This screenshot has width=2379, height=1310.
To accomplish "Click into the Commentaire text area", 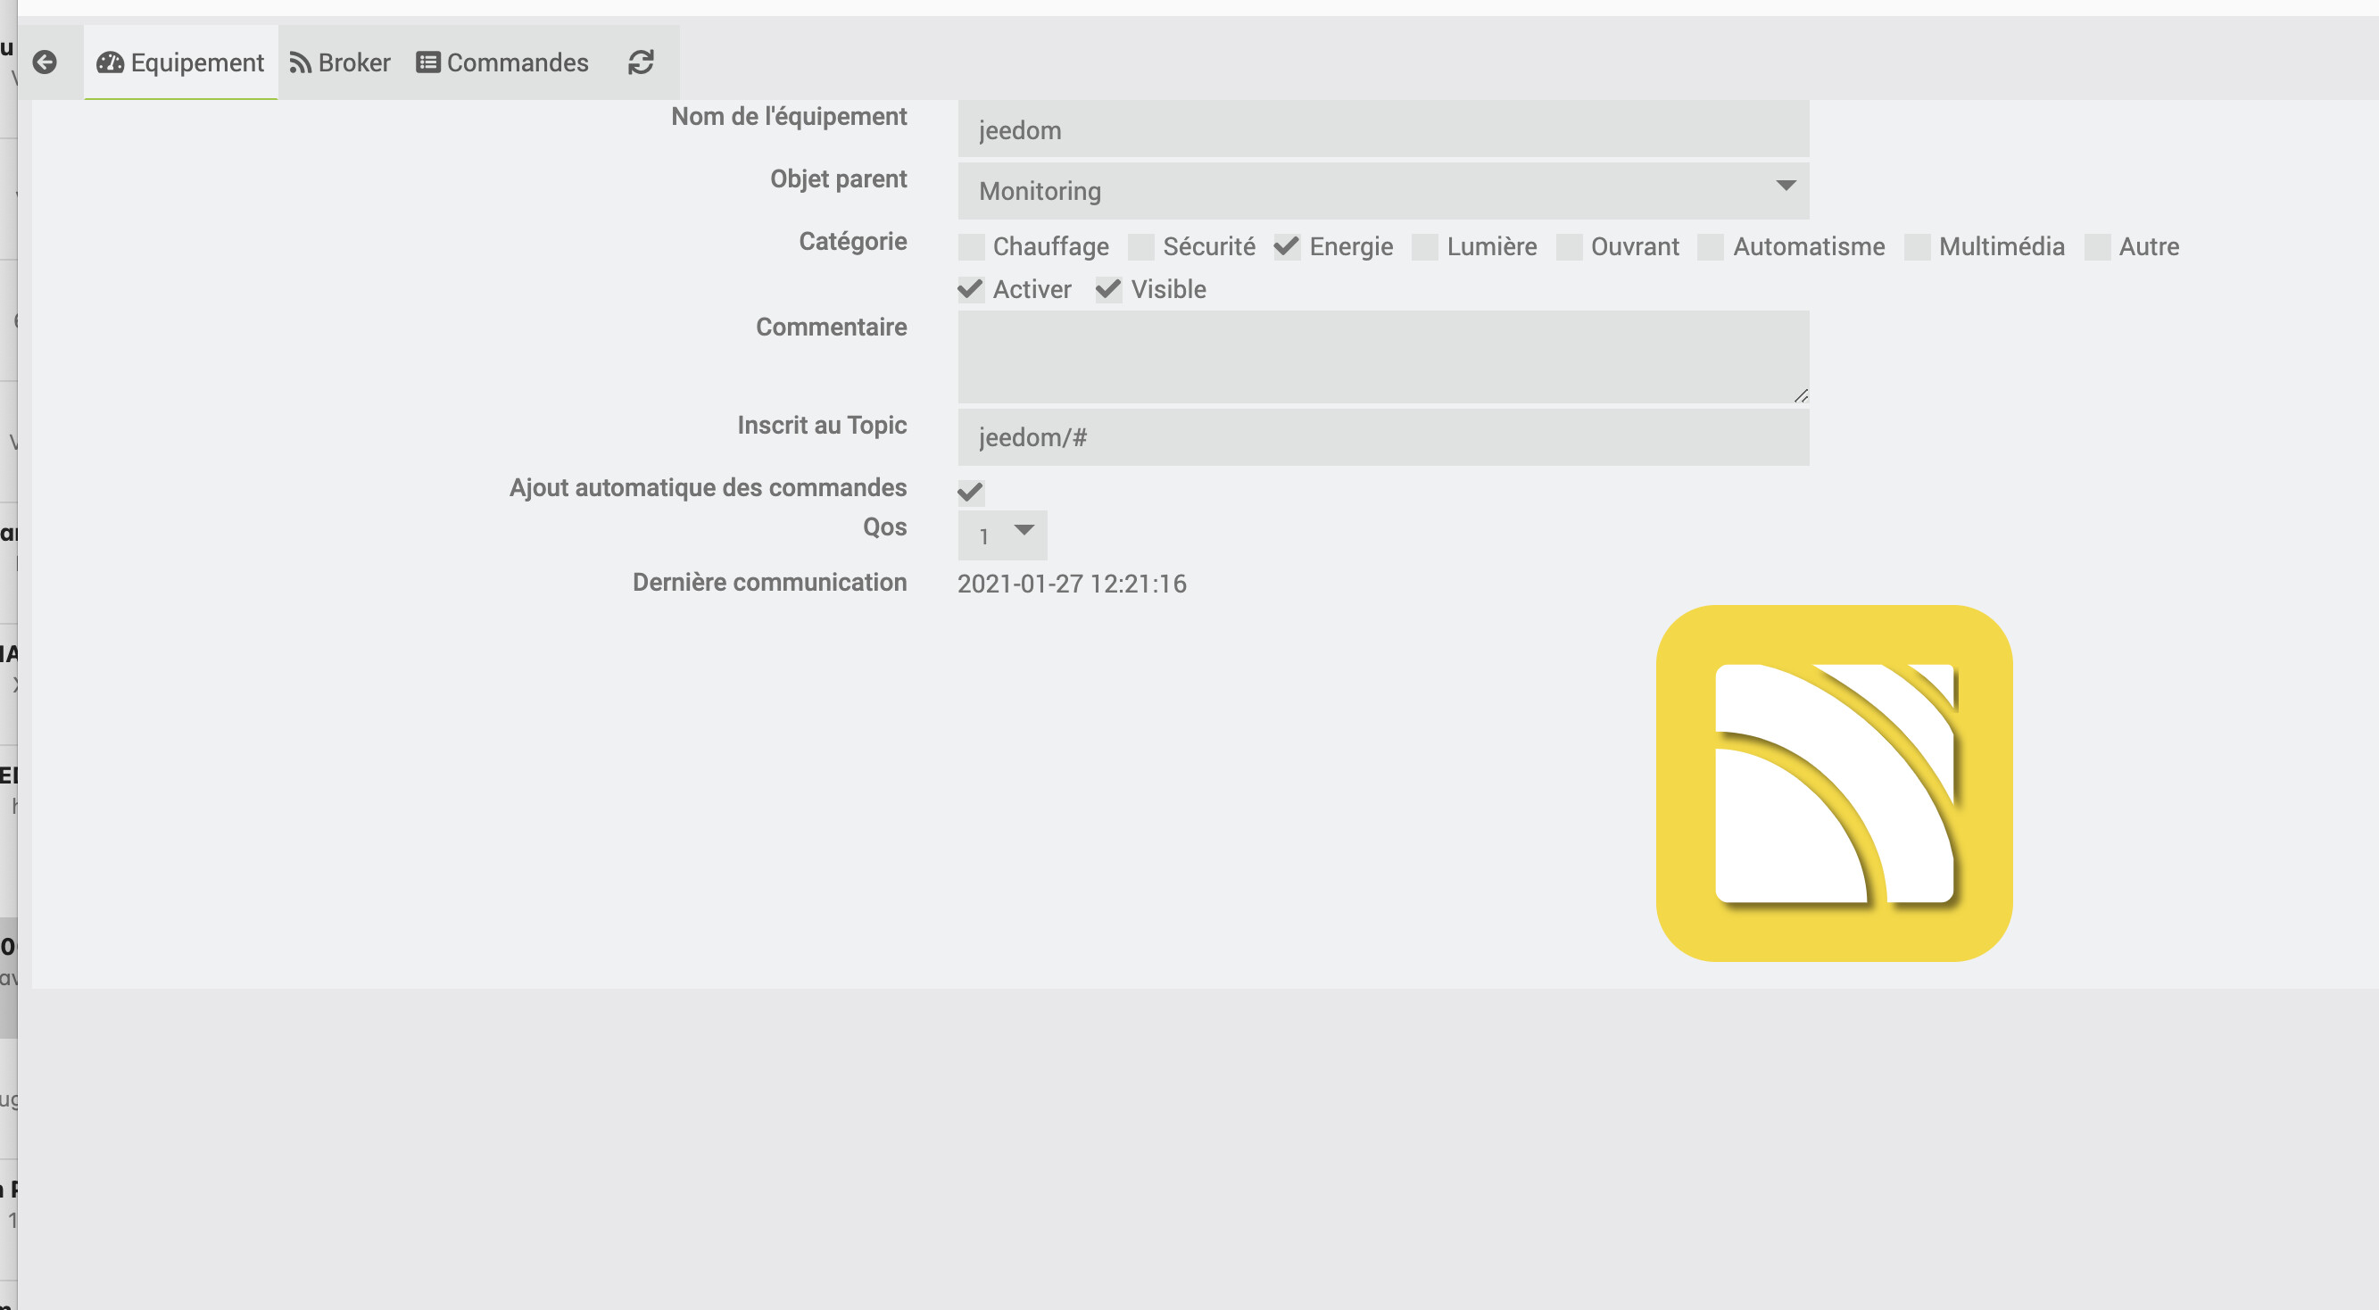I will pyautogui.click(x=1382, y=357).
